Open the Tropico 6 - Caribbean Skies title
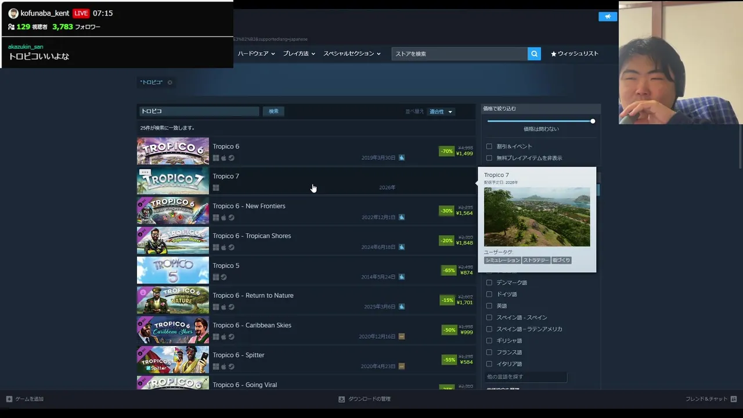The height and width of the screenshot is (418, 743). click(x=252, y=325)
